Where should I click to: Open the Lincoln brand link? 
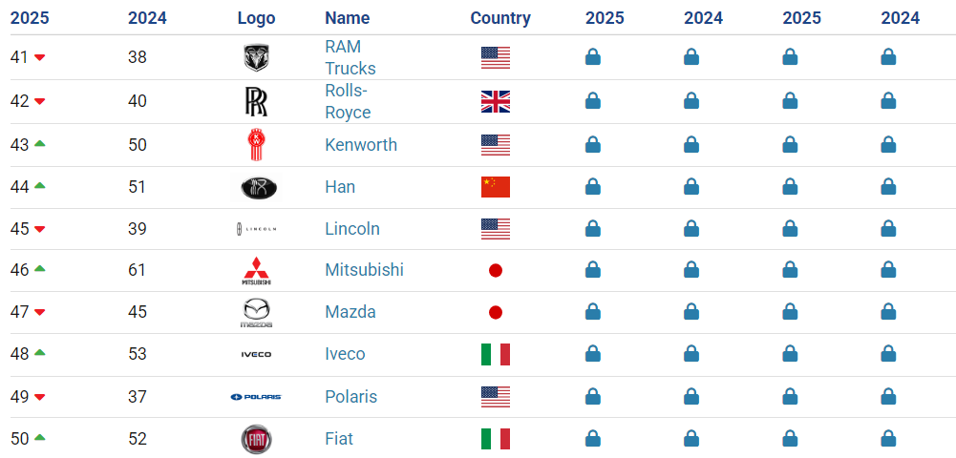pos(352,229)
